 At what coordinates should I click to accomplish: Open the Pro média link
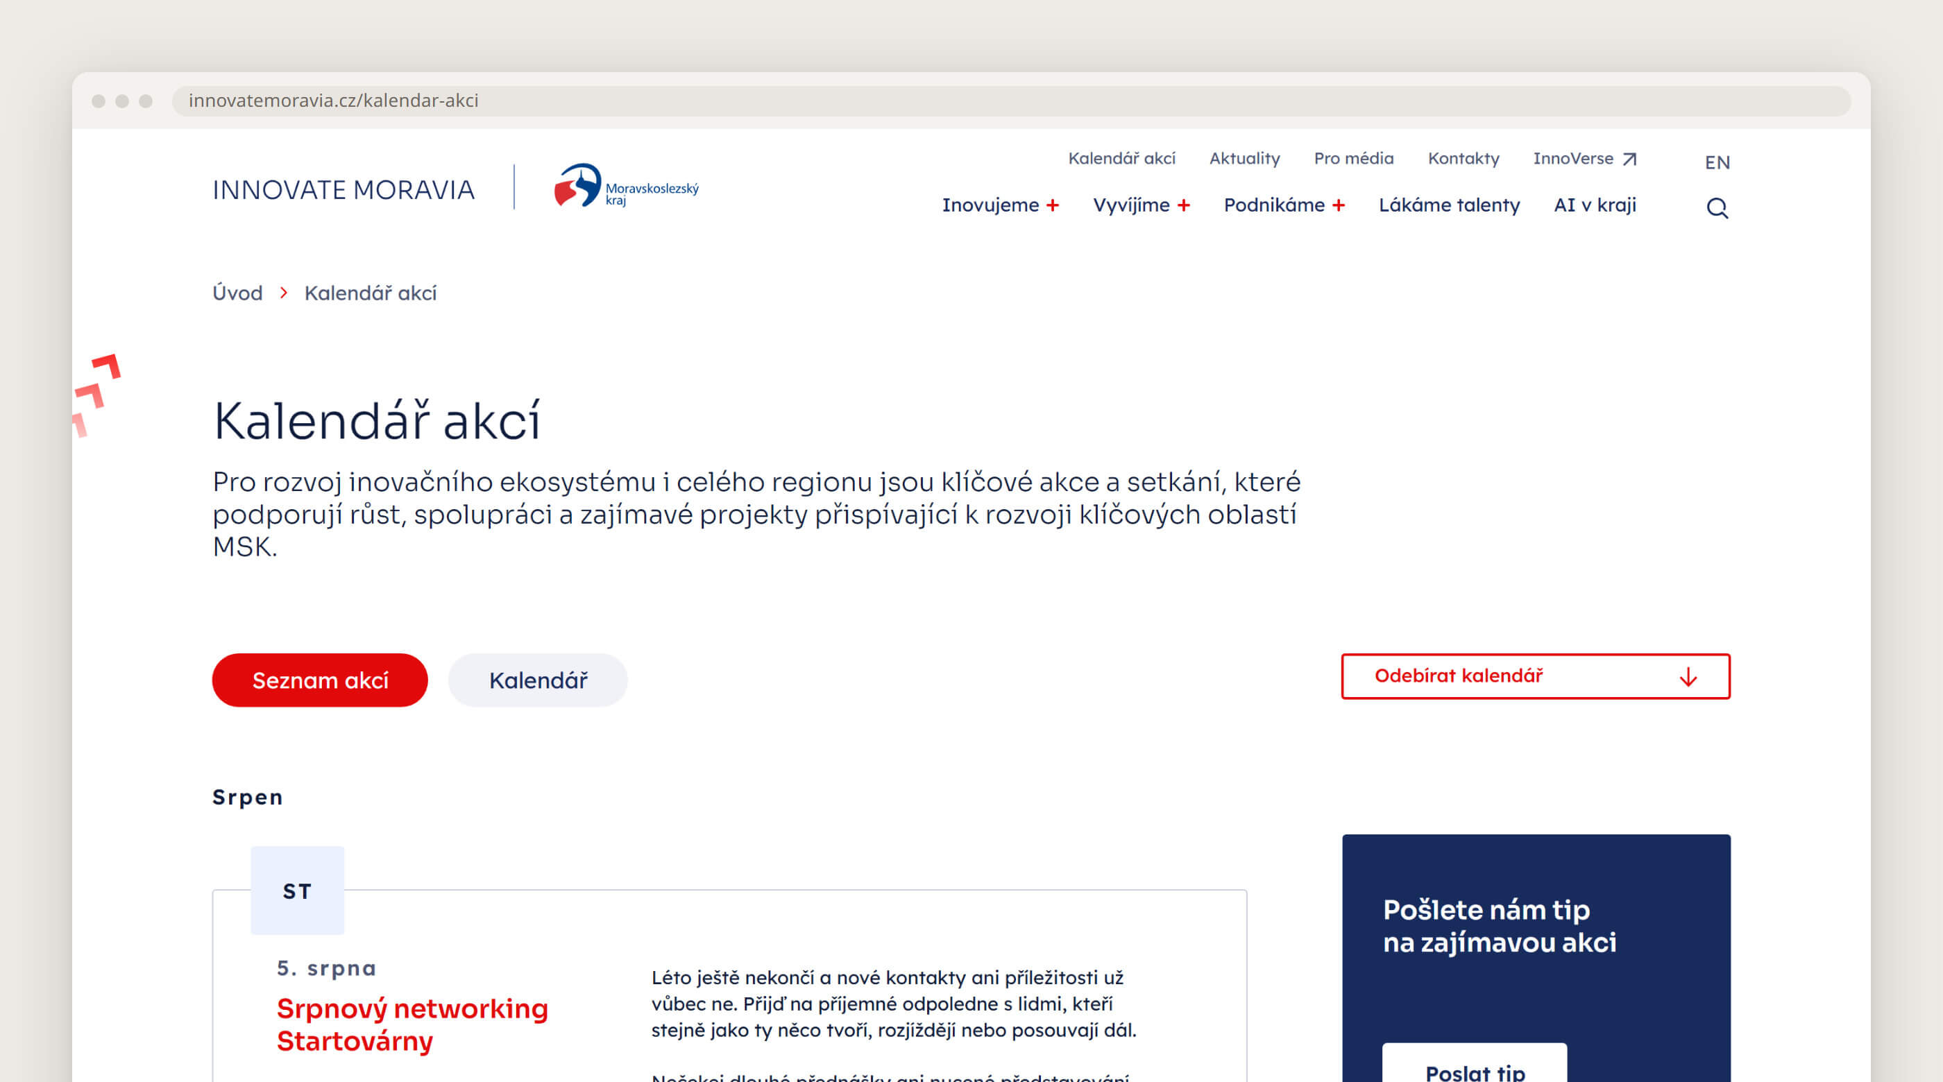[x=1354, y=158]
